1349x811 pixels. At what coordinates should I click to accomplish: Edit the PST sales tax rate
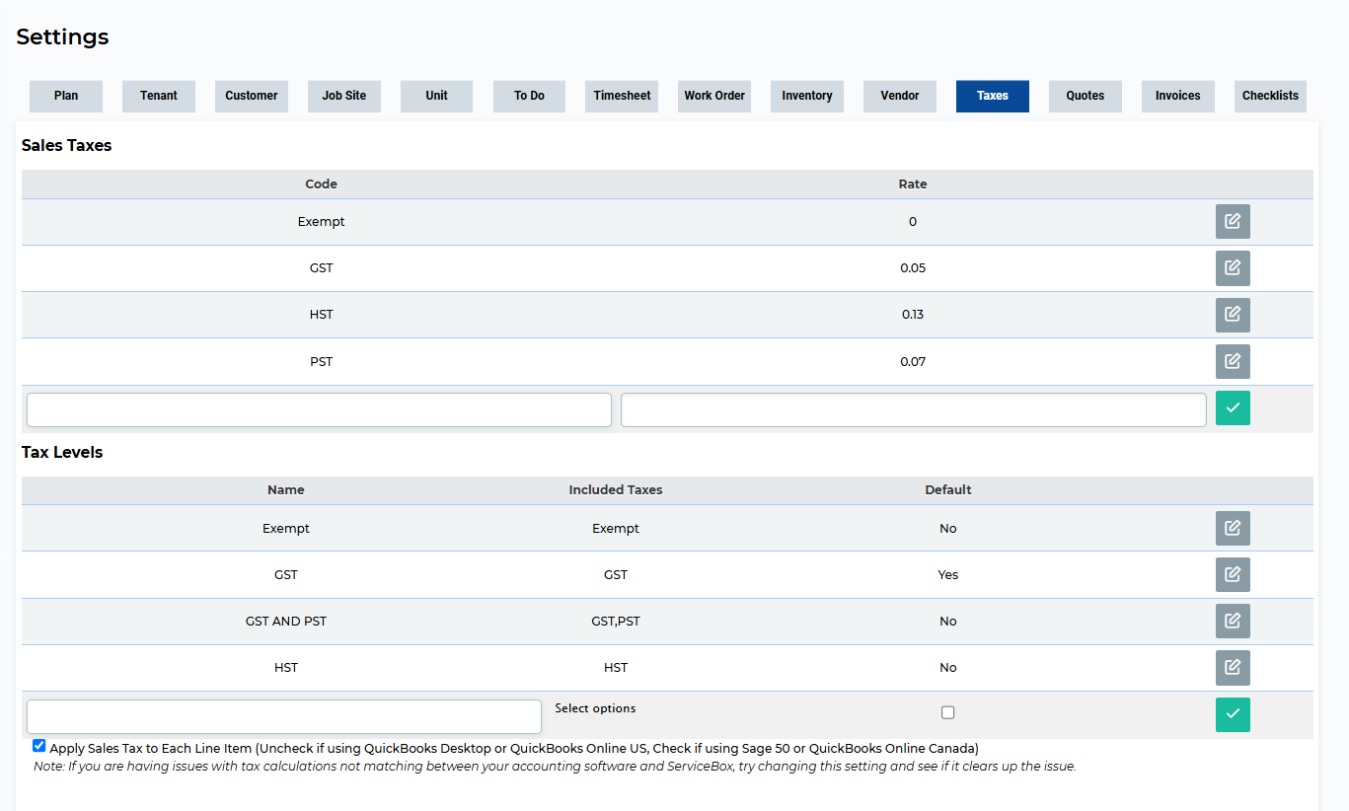pyautogui.click(x=1233, y=361)
